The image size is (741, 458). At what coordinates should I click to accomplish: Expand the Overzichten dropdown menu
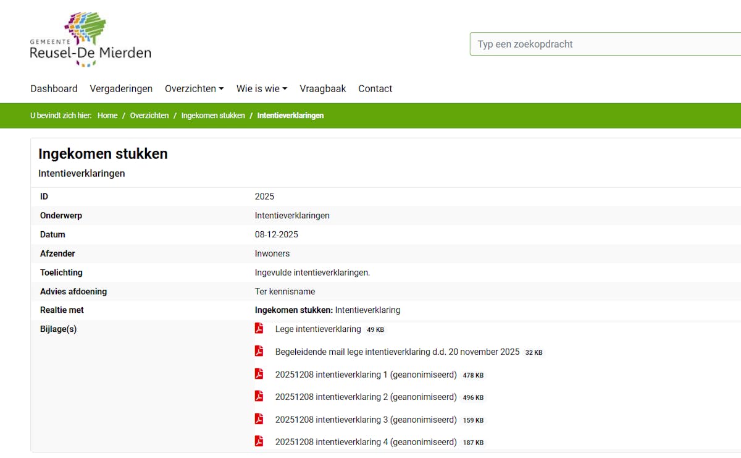pos(194,88)
